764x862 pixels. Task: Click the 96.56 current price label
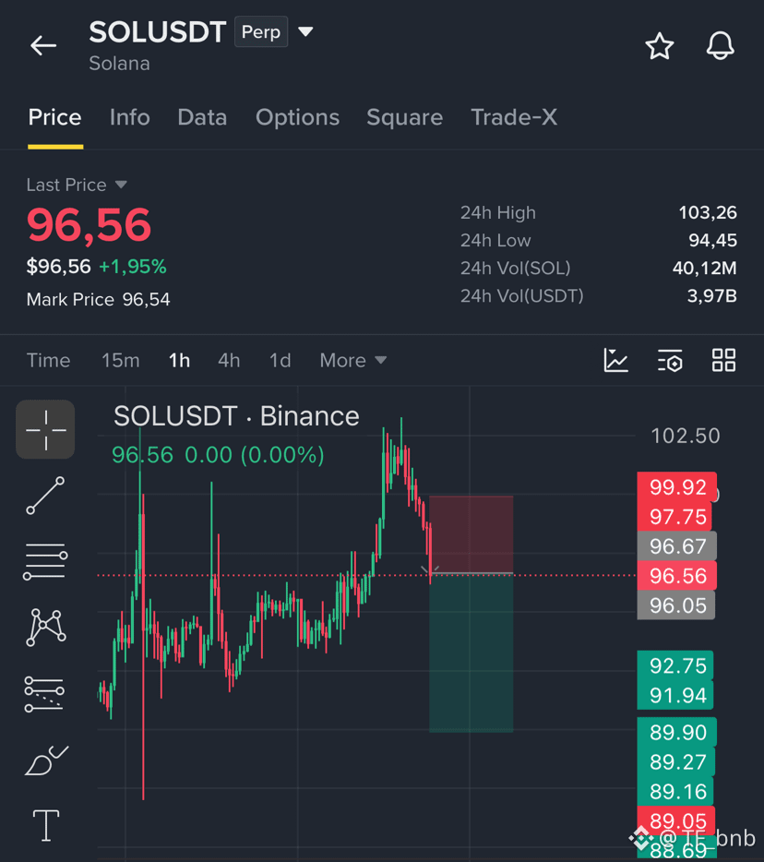pos(677,576)
